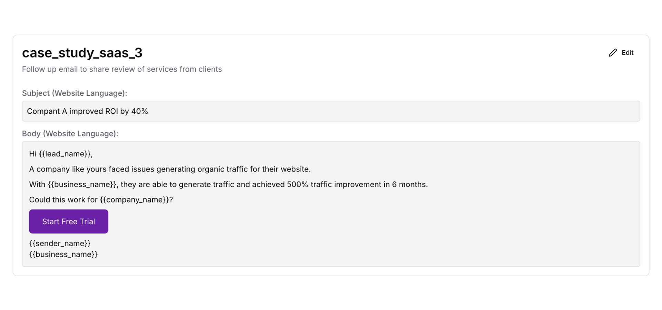Click the follow up email description text
Image resolution: width=662 pixels, height=310 pixels.
click(122, 69)
